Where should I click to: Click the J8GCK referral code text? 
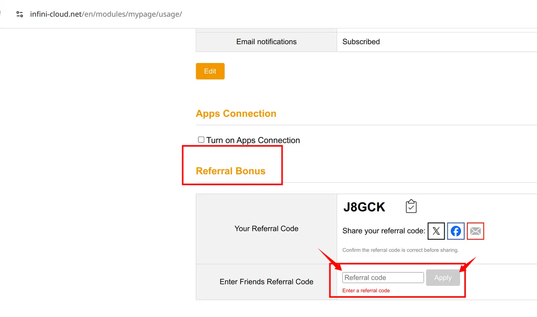point(364,207)
